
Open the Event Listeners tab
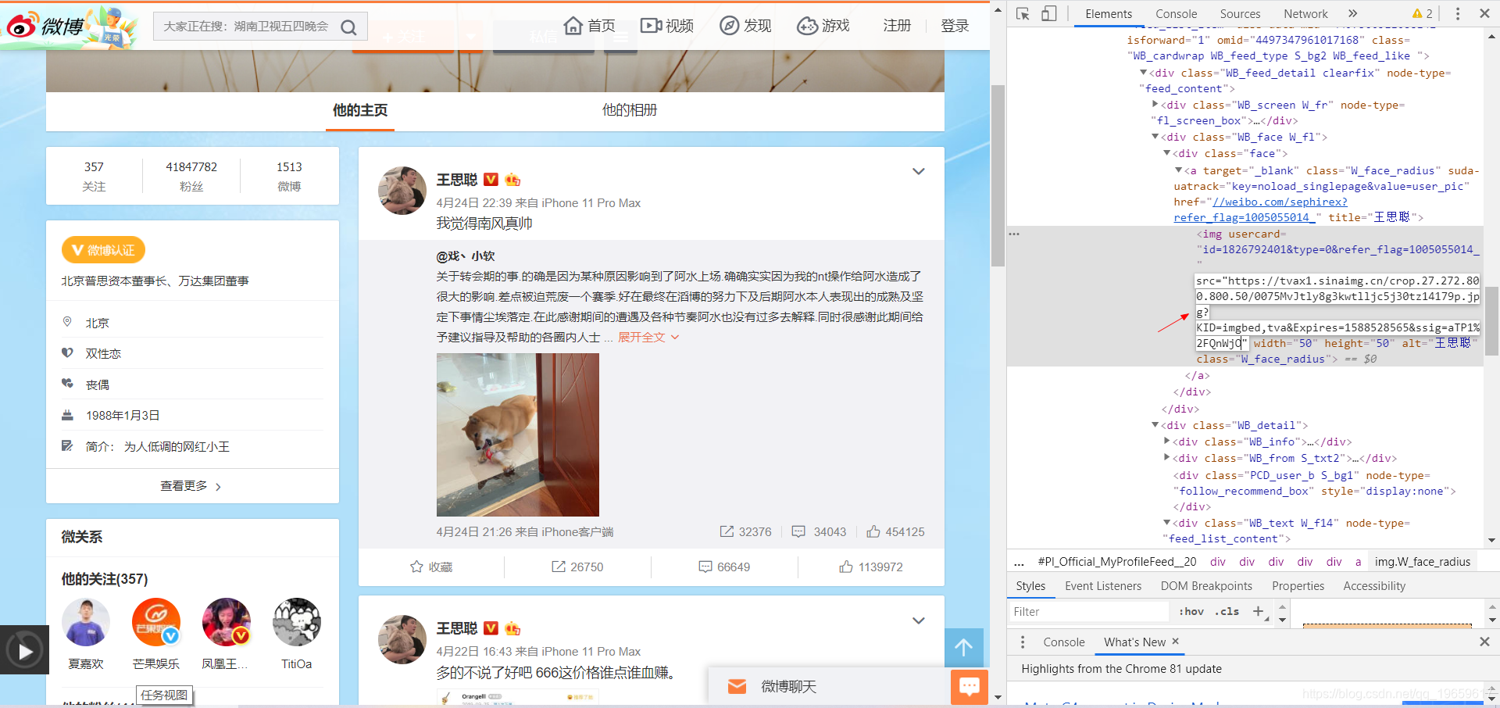click(x=1102, y=585)
